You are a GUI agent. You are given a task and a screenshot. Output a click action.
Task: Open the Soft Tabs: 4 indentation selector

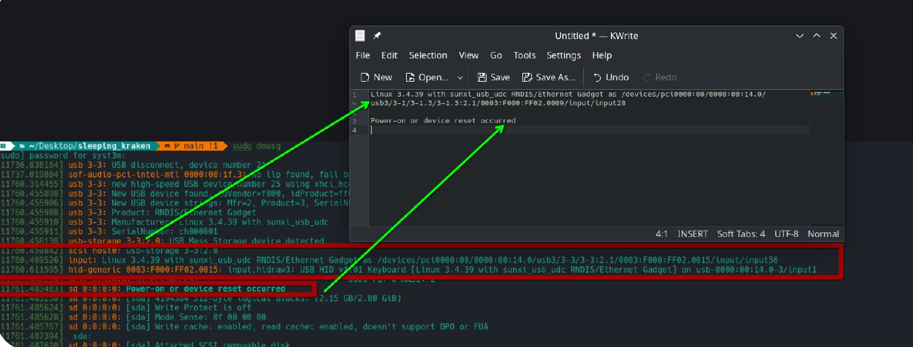pyautogui.click(x=741, y=234)
